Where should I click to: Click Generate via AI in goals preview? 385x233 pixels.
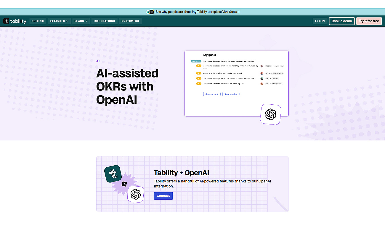pos(212,94)
